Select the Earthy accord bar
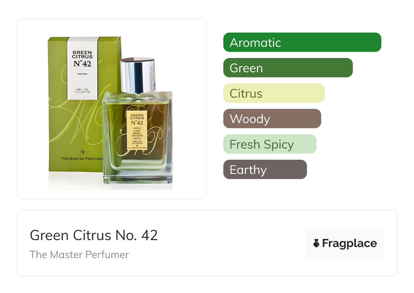The image size is (414, 293). (265, 170)
